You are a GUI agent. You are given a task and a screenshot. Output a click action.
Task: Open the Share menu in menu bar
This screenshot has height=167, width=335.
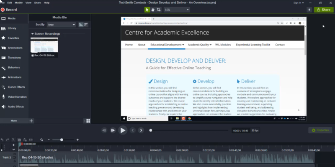point(38,3)
